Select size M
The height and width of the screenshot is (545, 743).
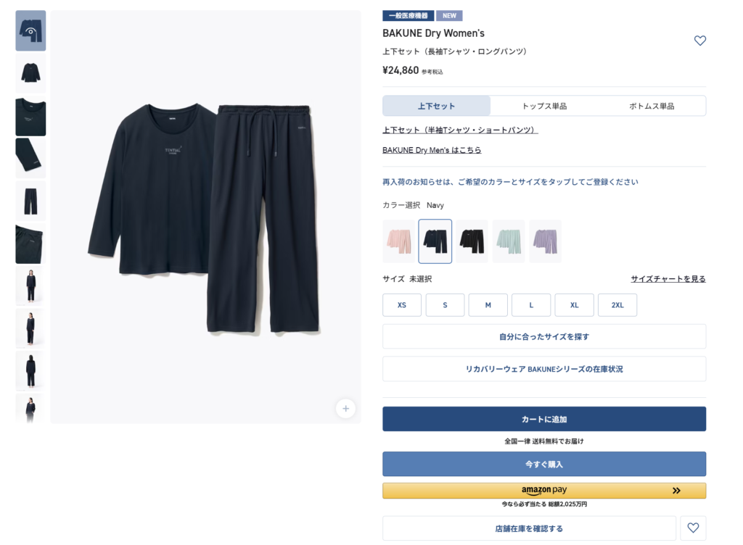click(488, 305)
